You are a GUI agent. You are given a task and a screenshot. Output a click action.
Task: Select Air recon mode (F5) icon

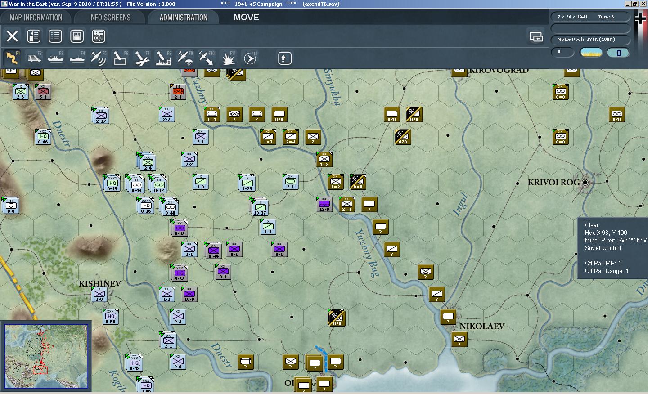(x=99, y=58)
